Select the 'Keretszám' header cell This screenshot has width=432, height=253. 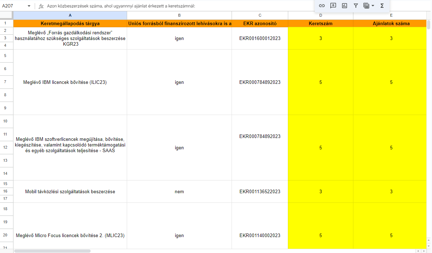pos(320,23)
